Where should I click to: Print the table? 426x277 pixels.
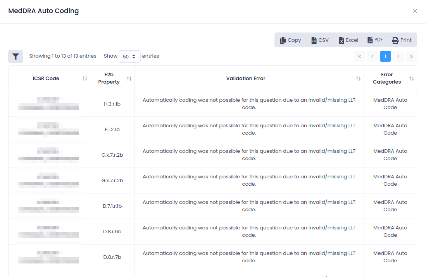coord(402,40)
